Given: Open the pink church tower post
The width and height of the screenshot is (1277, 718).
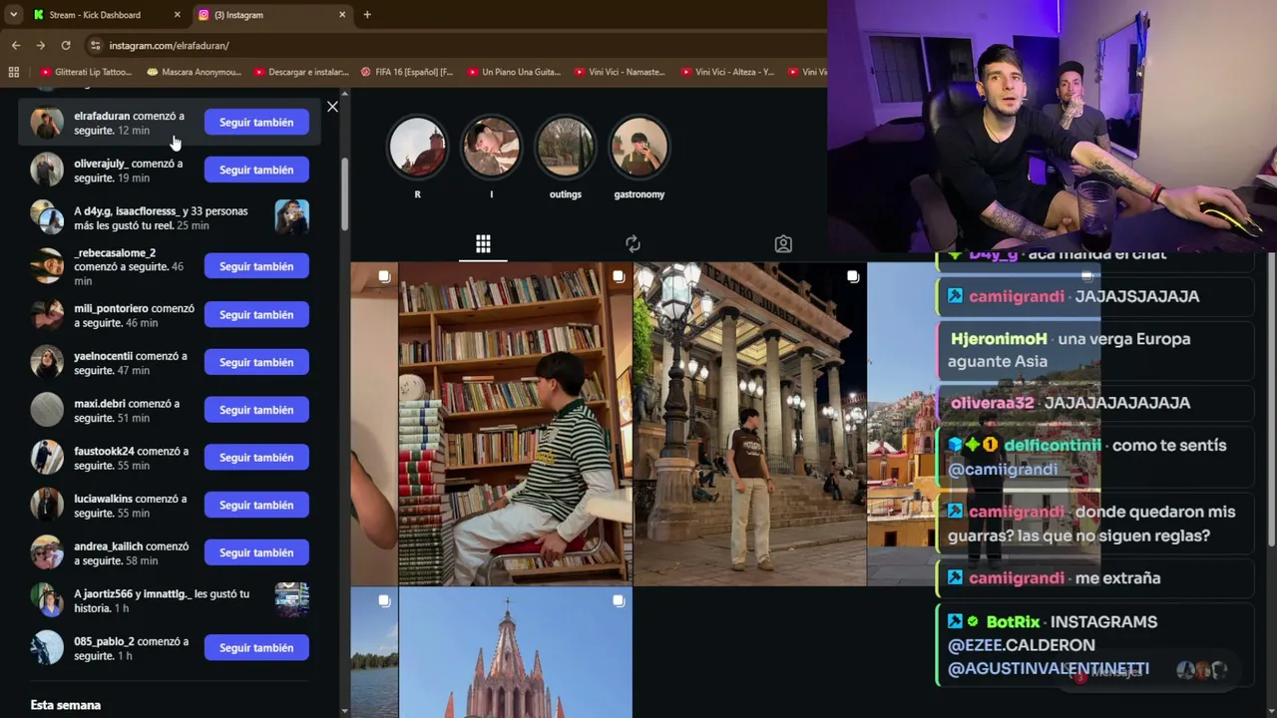Looking at the screenshot, I should tap(515, 653).
